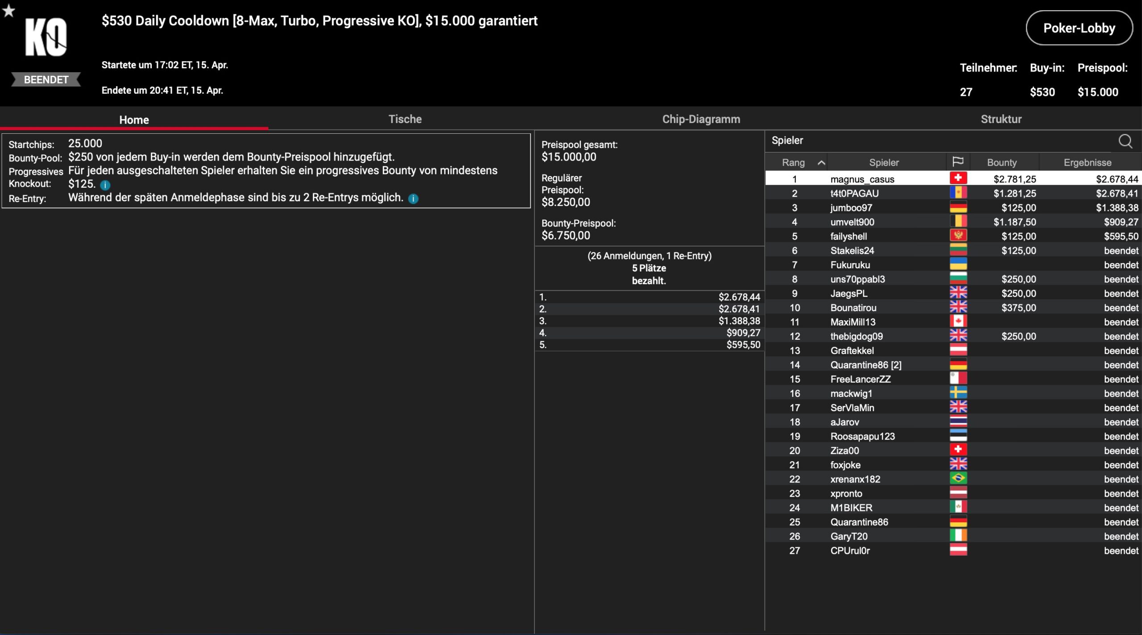Screen dimensions: 1142x635
Task: Select player row Quarantine86 [2]
Action: coord(865,365)
